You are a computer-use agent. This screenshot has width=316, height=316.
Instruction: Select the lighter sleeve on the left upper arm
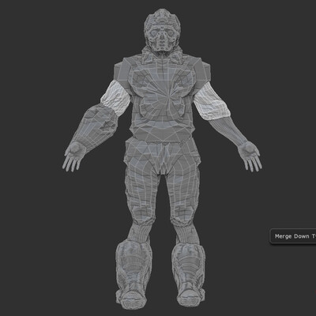[115, 98]
